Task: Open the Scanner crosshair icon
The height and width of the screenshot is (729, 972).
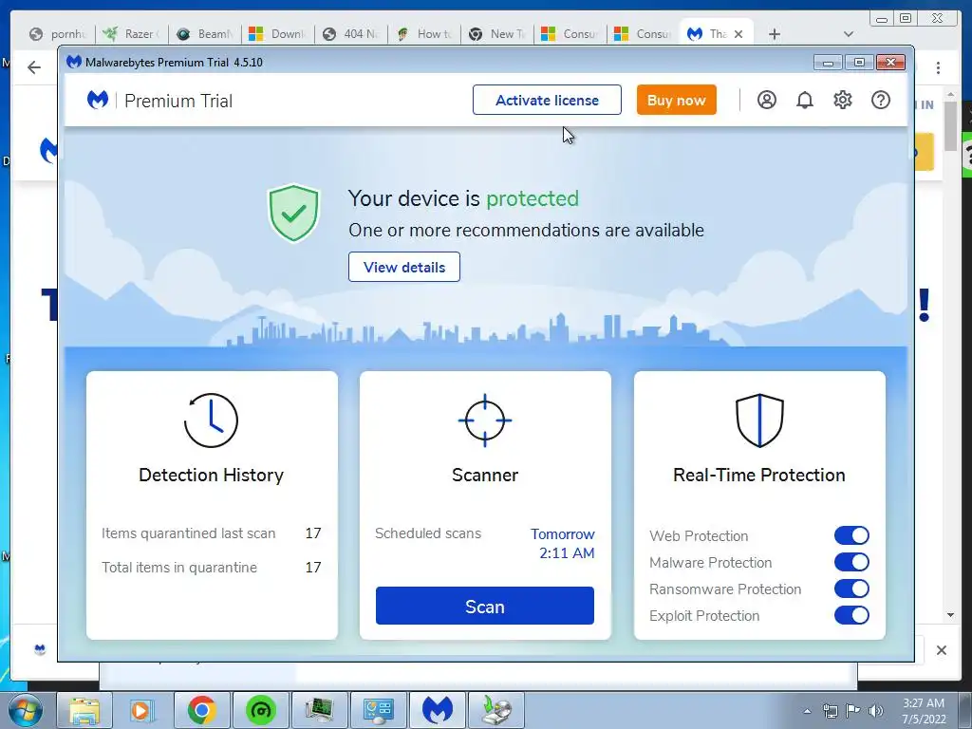Action: pos(485,421)
